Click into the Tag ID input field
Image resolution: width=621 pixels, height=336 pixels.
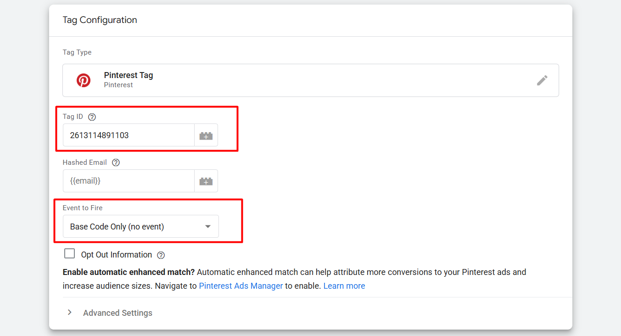click(x=129, y=135)
